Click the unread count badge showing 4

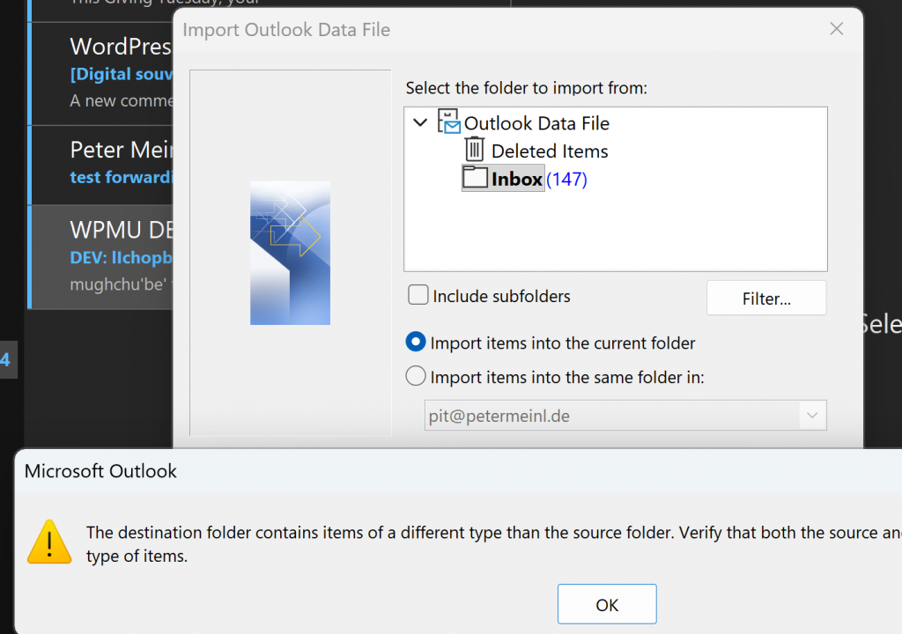coord(6,360)
